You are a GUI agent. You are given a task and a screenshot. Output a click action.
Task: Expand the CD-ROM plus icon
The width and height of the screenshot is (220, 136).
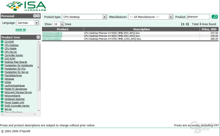click(2, 42)
